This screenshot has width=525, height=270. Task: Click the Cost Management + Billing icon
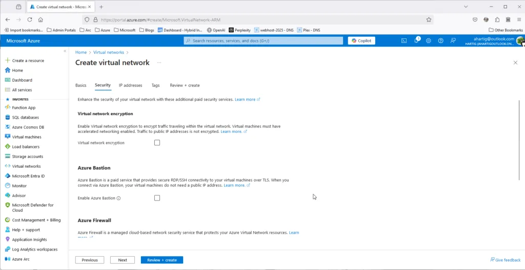8,220
